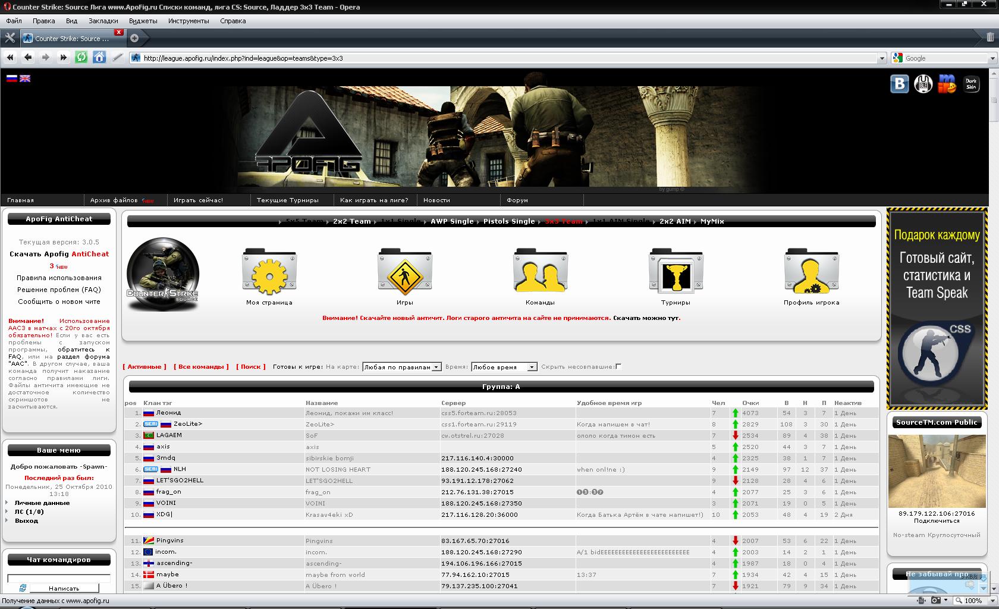
Task: Click the wand password icon in toolbar
Action: coord(118,57)
